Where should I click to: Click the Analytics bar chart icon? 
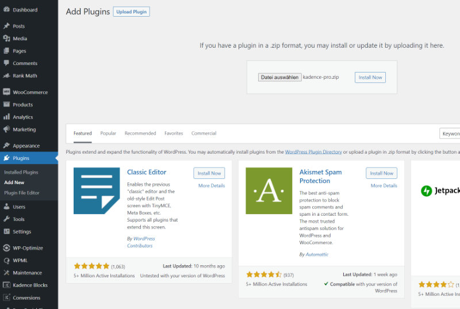pos(6,117)
